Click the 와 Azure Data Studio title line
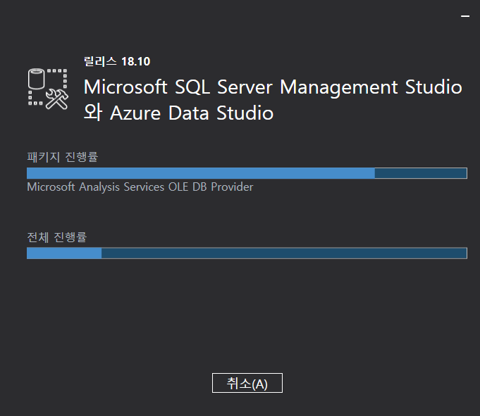The height and width of the screenshot is (416, 480). tap(178, 113)
